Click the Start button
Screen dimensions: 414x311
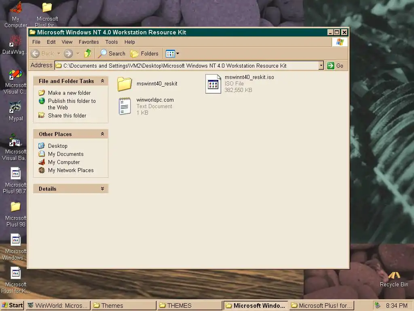pyautogui.click(x=12, y=305)
